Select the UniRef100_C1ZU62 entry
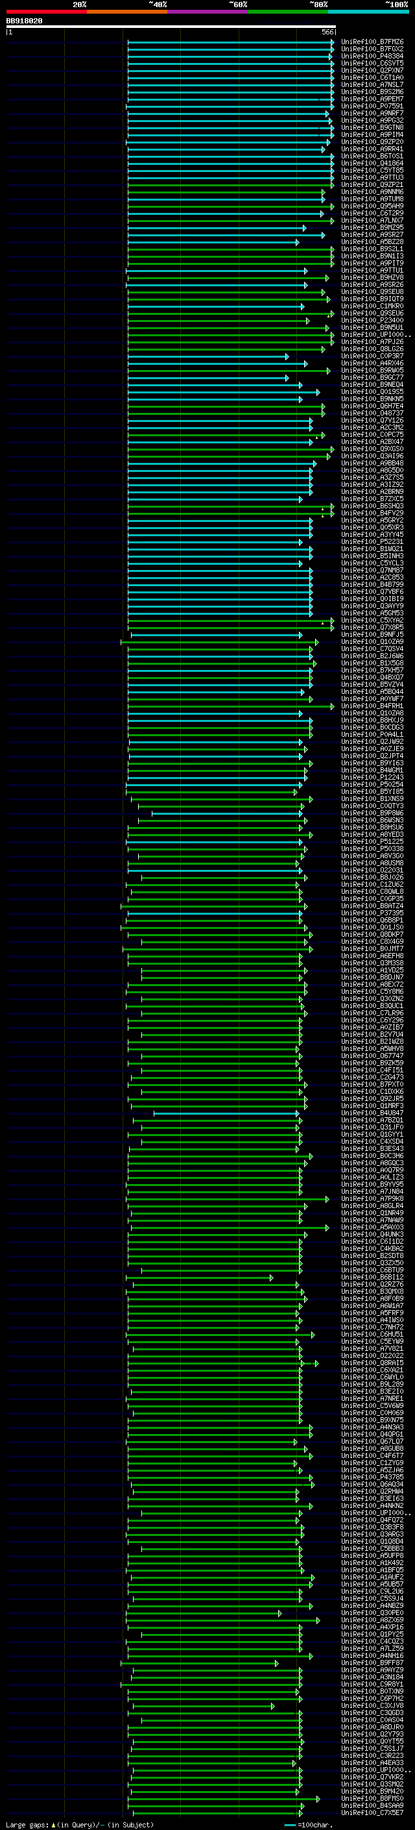Viewport: 415px width, 1830px height. click(x=372, y=884)
